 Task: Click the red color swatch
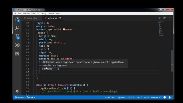pos(67,59)
